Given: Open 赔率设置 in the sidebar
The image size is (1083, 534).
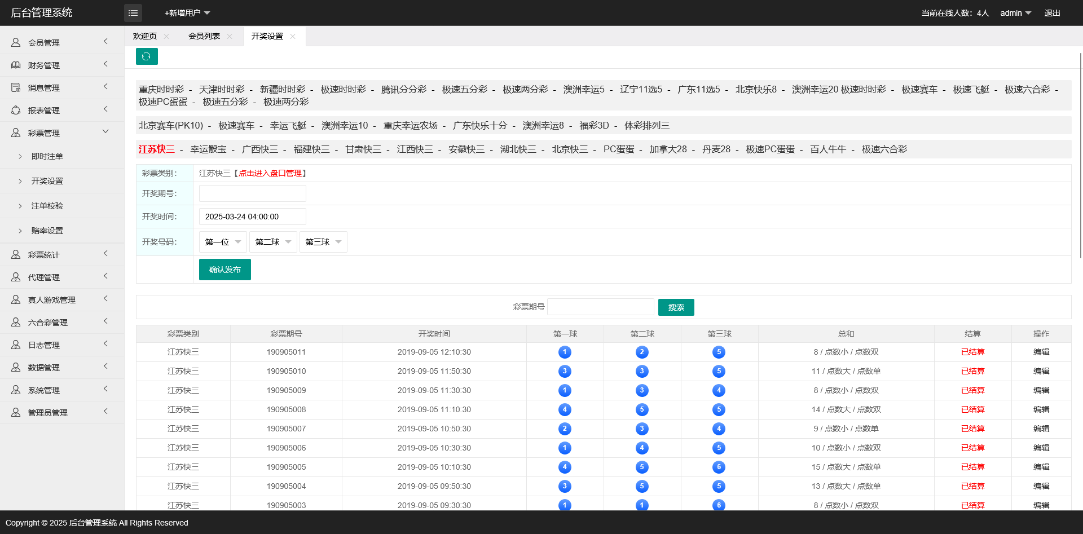Looking at the screenshot, I should [x=47, y=231].
